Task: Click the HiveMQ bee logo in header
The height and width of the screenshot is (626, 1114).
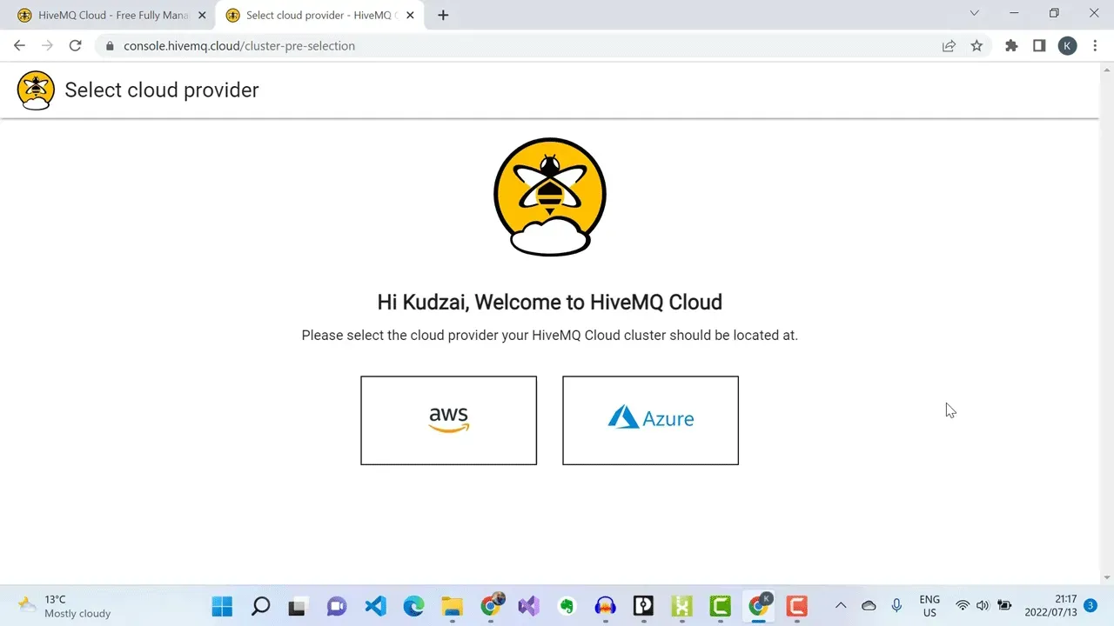Action: 36,90
